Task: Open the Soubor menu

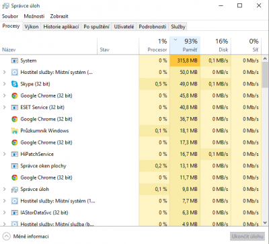Action: tap(10, 16)
